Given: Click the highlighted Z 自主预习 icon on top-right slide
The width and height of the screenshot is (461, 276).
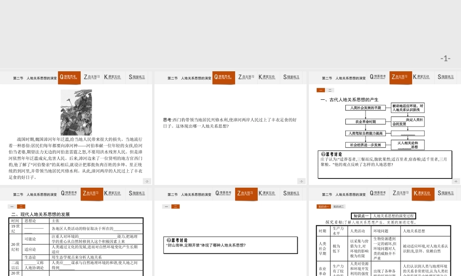Looking at the screenshot, I should point(401,77).
